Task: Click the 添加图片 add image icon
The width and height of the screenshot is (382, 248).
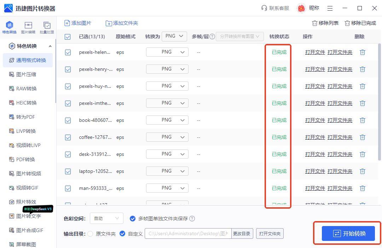Action: 67,23
